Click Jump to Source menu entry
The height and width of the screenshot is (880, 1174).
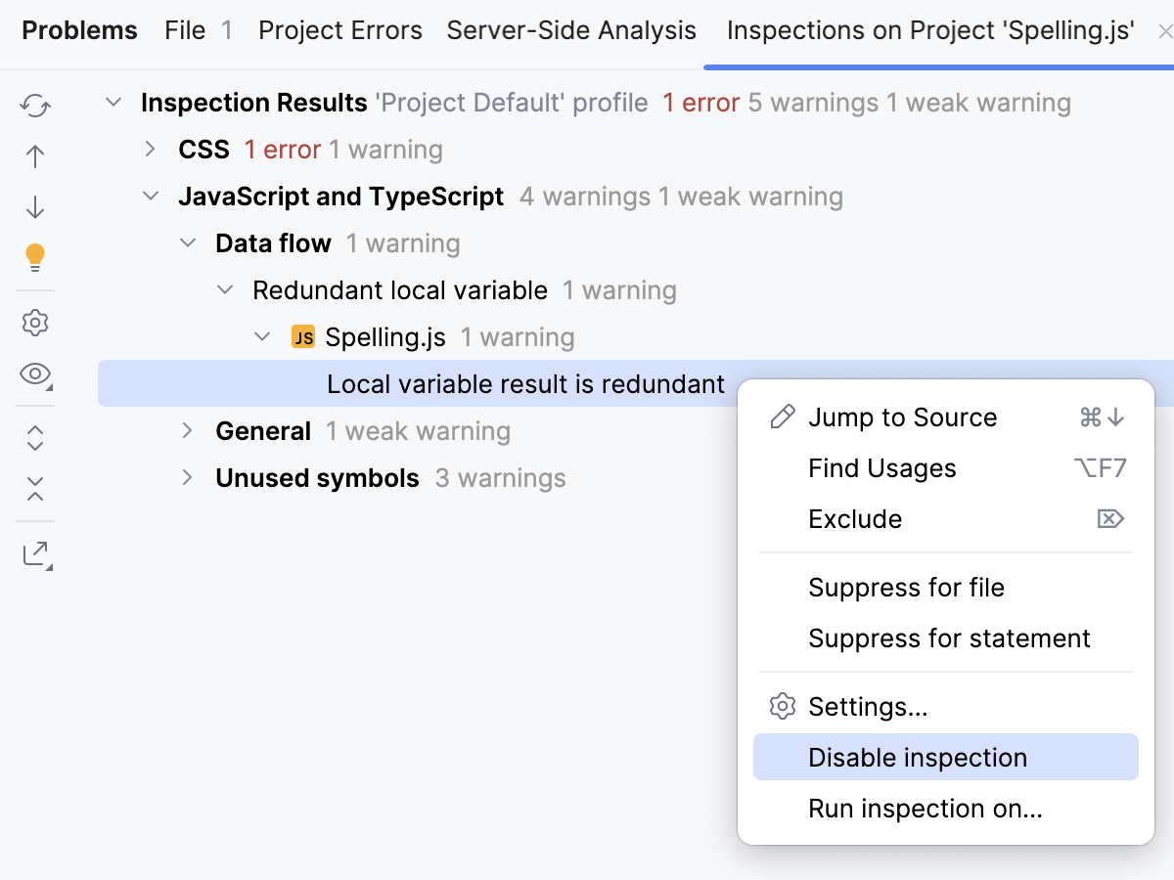902,417
